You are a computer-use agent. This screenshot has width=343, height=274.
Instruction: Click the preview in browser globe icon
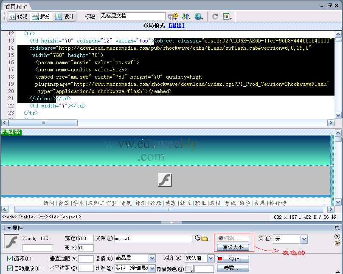click(x=198, y=17)
